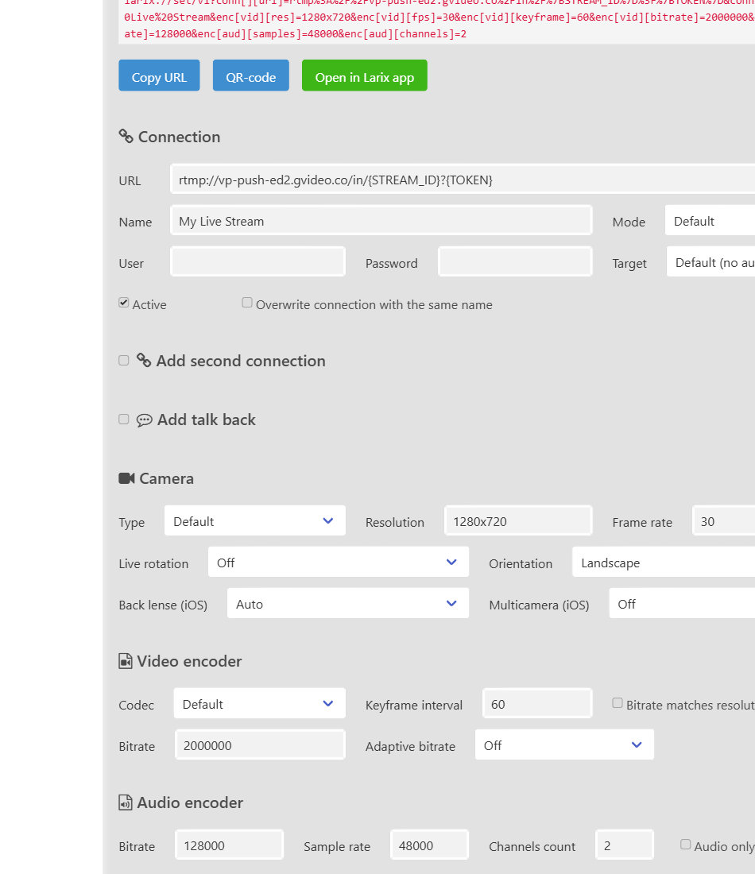Click the Audio encoder heading
Viewport: 755px width, 874px height.
pos(190,802)
